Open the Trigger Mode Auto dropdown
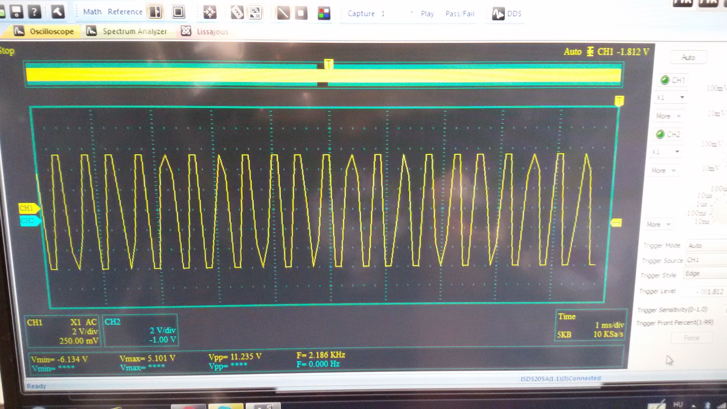Screen dimensions: 727x409 (x=707, y=245)
